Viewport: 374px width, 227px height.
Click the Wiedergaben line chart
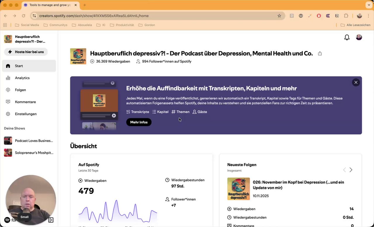(x=117, y=212)
